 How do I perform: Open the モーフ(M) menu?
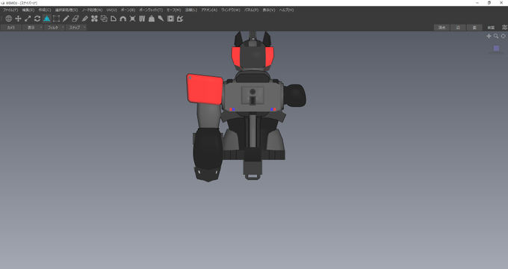pos(174,10)
